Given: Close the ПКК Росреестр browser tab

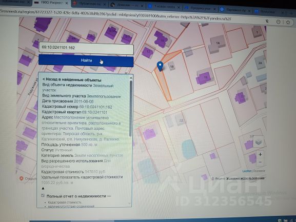Looking at the screenshot, I should coord(67,3).
